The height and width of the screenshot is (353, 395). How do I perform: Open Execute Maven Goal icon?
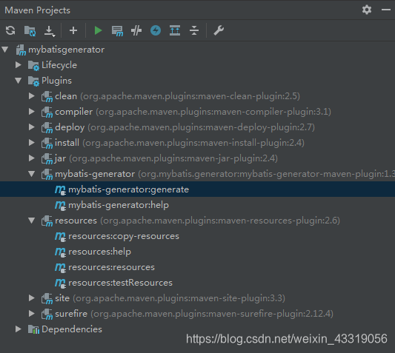pos(117,31)
